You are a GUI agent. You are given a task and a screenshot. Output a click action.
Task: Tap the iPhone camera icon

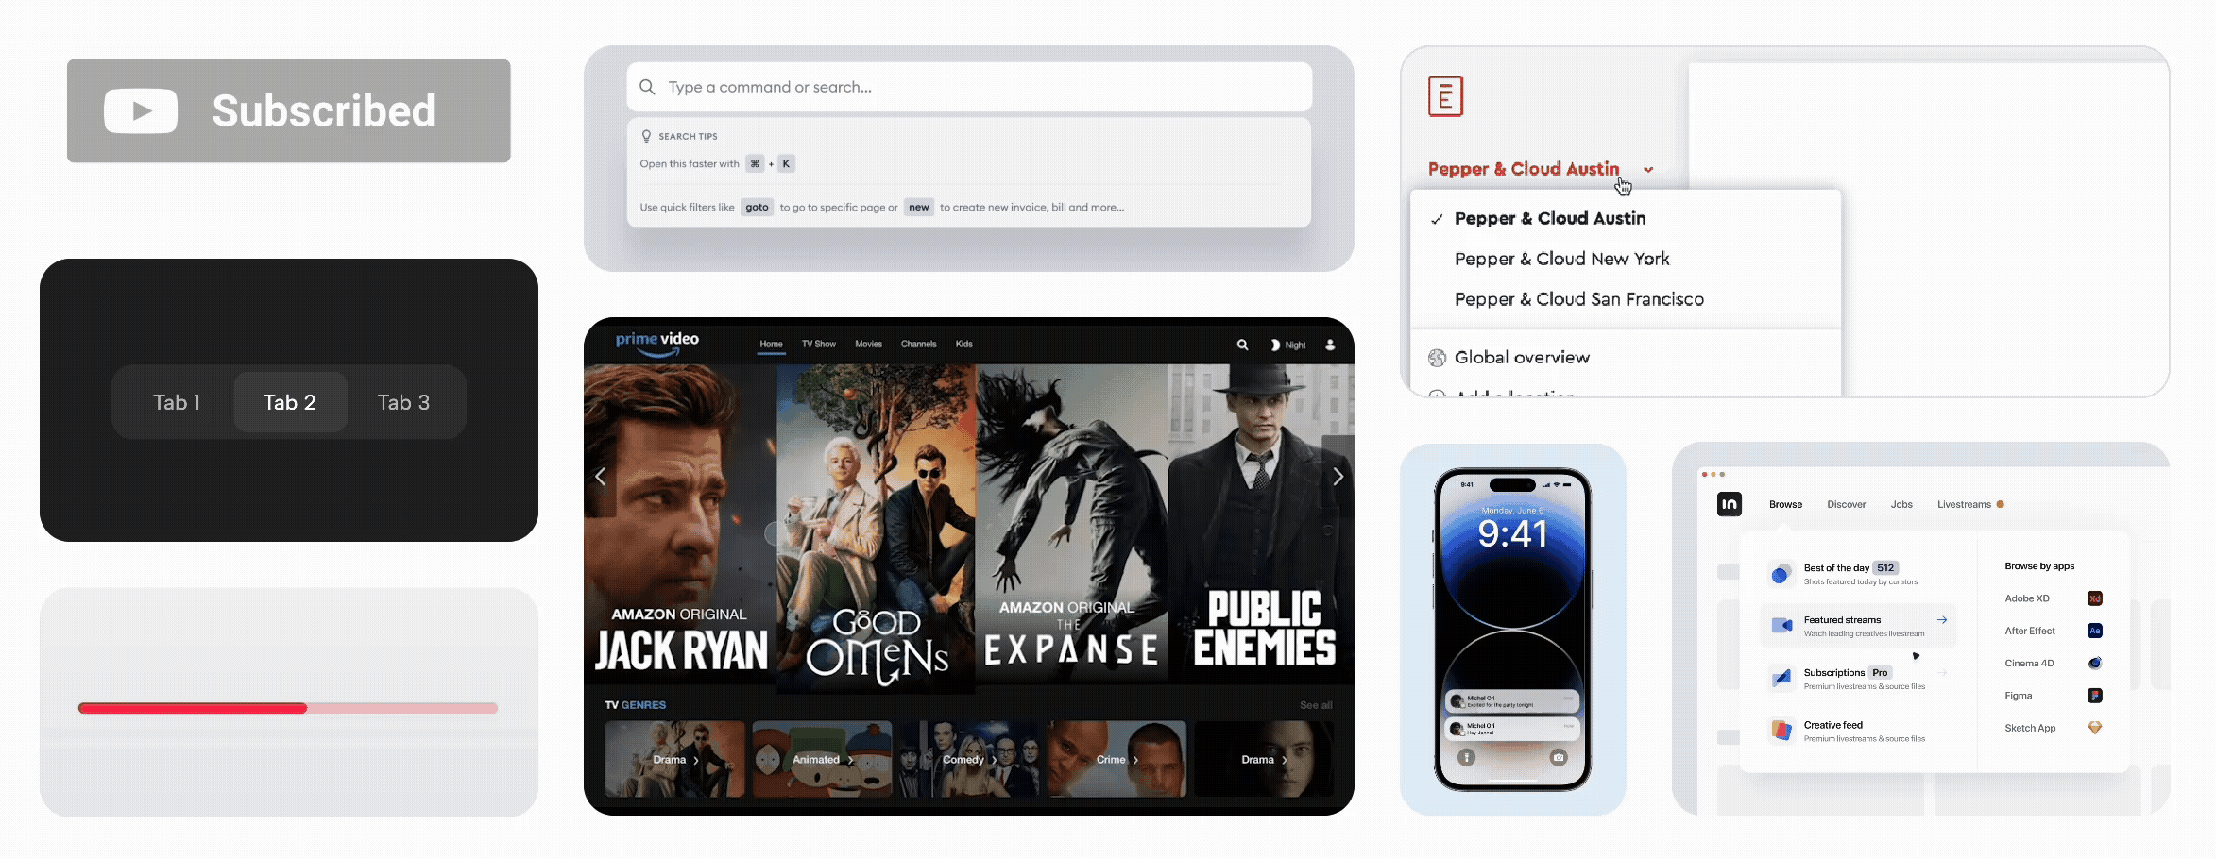point(1559,757)
